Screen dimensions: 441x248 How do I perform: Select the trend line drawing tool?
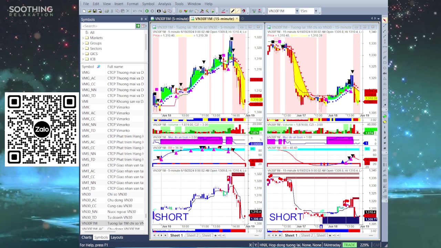tap(233, 11)
